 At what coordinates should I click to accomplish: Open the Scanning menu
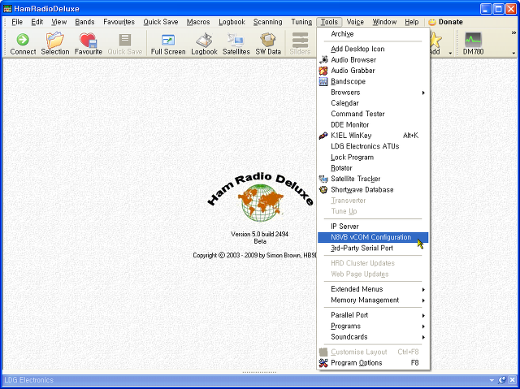coord(267,22)
